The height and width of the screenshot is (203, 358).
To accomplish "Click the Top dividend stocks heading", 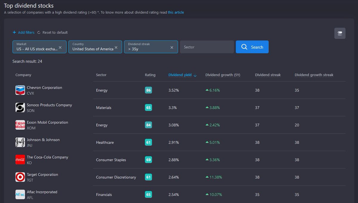I will point(29,5).
